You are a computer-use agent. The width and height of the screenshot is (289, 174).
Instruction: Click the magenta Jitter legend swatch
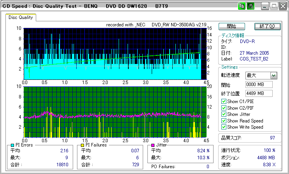pyautogui.click(x=153, y=145)
